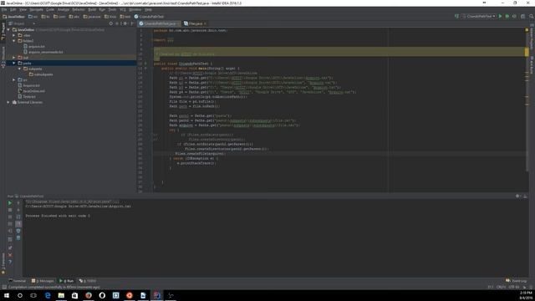Click JavaOnline breadcrumb in navigation bar
Image resolution: width=535 pixels, height=301 pixels.
point(13,17)
